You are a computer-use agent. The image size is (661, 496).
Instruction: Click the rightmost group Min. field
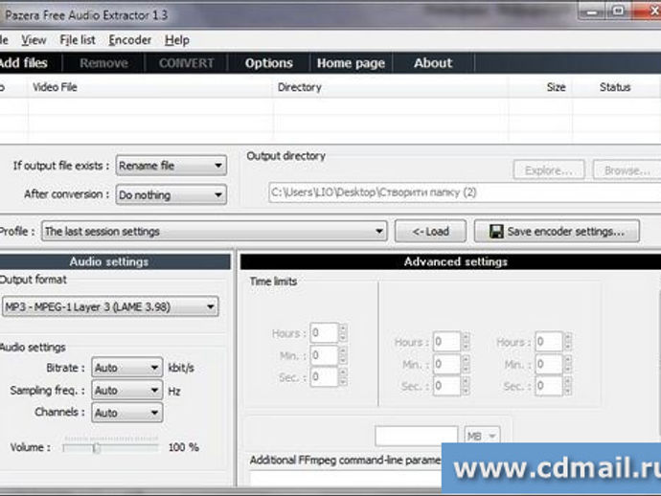[x=549, y=364]
